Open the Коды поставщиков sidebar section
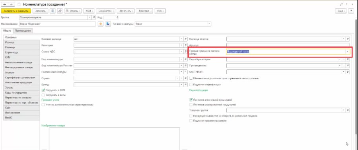Image resolution: width=358 pixels, height=150 pixels. click(x=21, y=92)
